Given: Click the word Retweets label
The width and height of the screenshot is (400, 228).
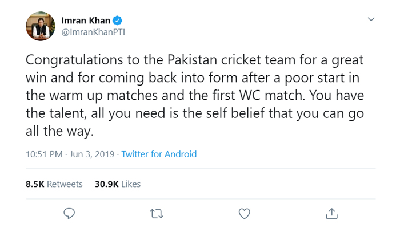Looking at the screenshot, I should pos(65,184).
